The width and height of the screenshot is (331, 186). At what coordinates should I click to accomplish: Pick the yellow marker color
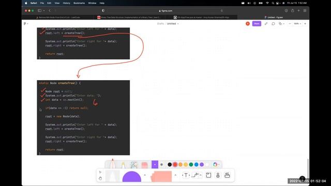(x=186, y=164)
